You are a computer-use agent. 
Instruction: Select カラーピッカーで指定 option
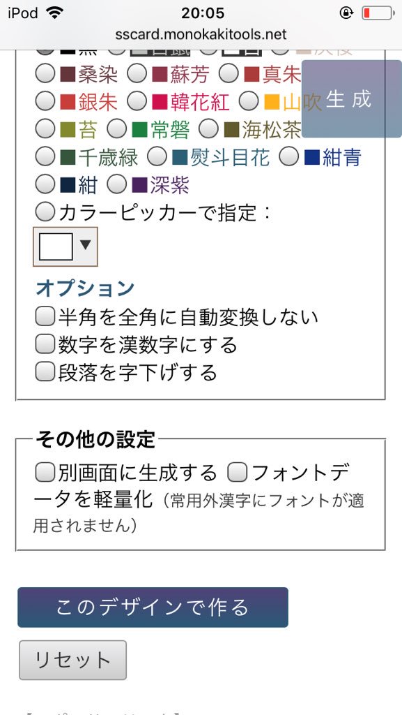(x=44, y=209)
